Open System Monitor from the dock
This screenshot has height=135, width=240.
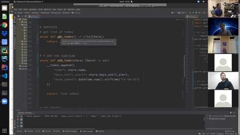click(x=4, y=93)
